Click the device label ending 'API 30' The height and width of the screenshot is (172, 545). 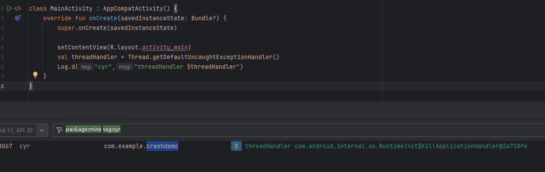tap(16, 130)
